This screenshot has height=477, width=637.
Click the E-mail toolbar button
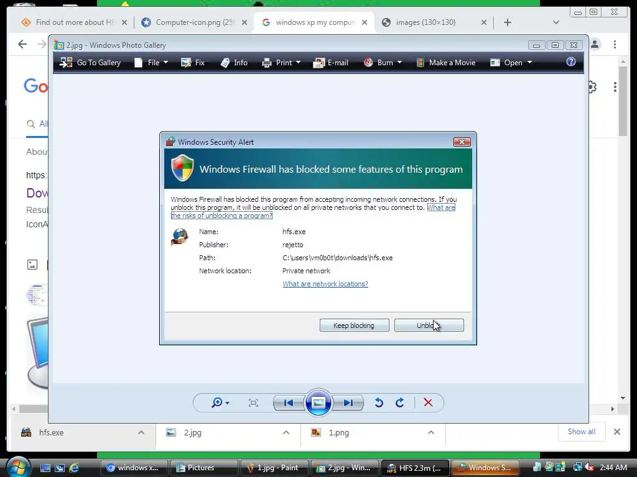[x=331, y=63]
